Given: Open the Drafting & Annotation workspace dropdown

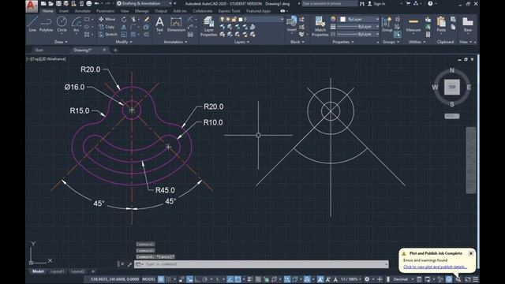Looking at the screenshot, I should [144, 3].
